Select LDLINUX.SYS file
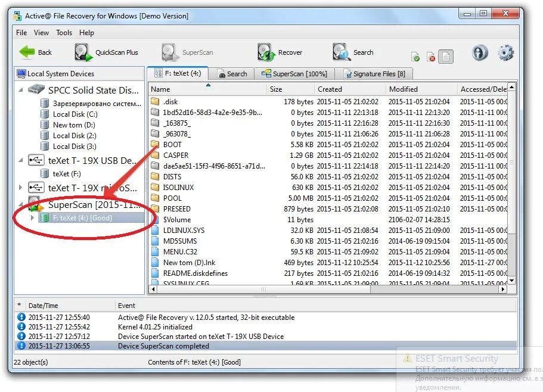543x392 pixels. tap(184, 231)
